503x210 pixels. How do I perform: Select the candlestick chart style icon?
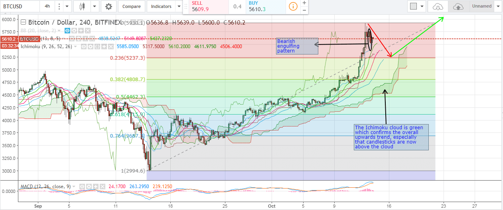82,6
